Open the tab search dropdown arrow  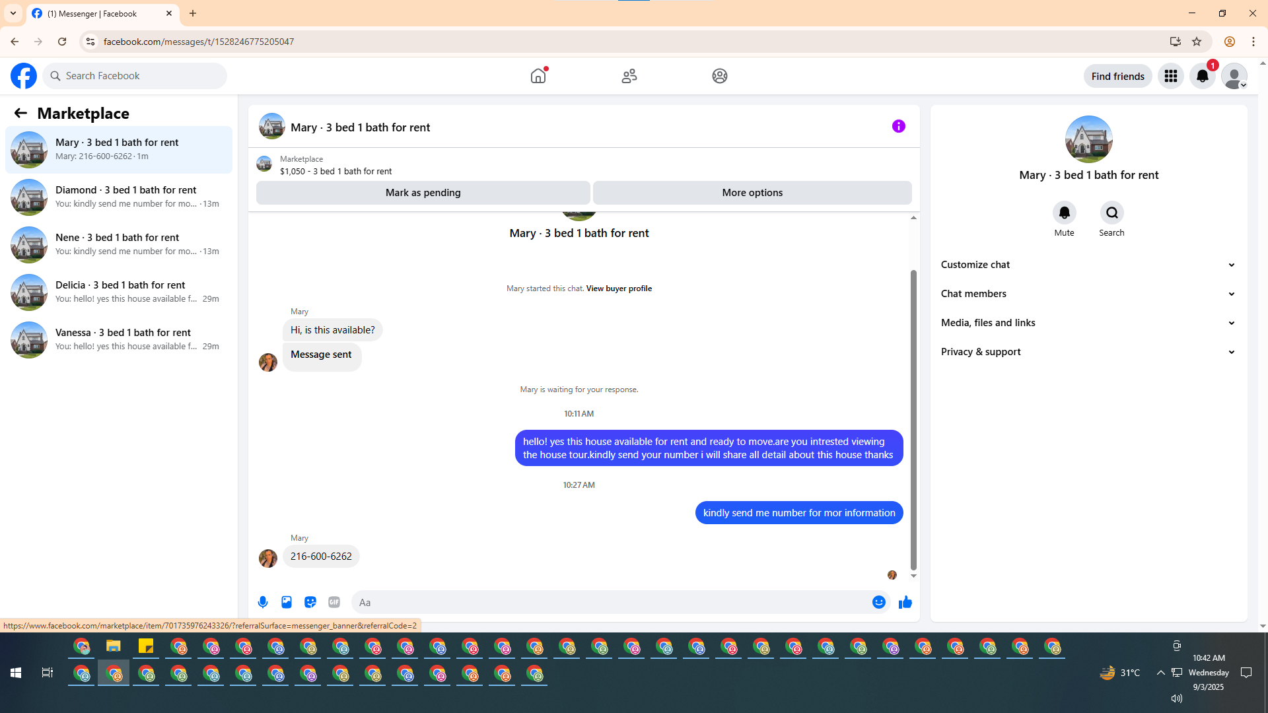pyautogui.click(x=13, y=13)
